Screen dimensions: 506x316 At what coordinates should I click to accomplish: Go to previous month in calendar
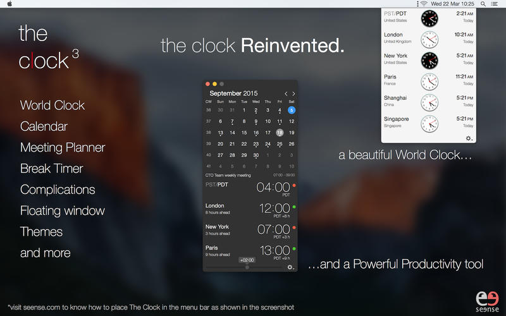(286, 94)
